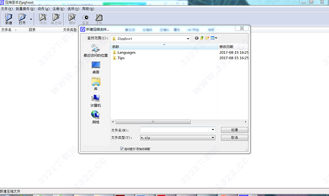Open the 文件(F) menu
This screenshot has height=196, width=329.
(7, 9)
